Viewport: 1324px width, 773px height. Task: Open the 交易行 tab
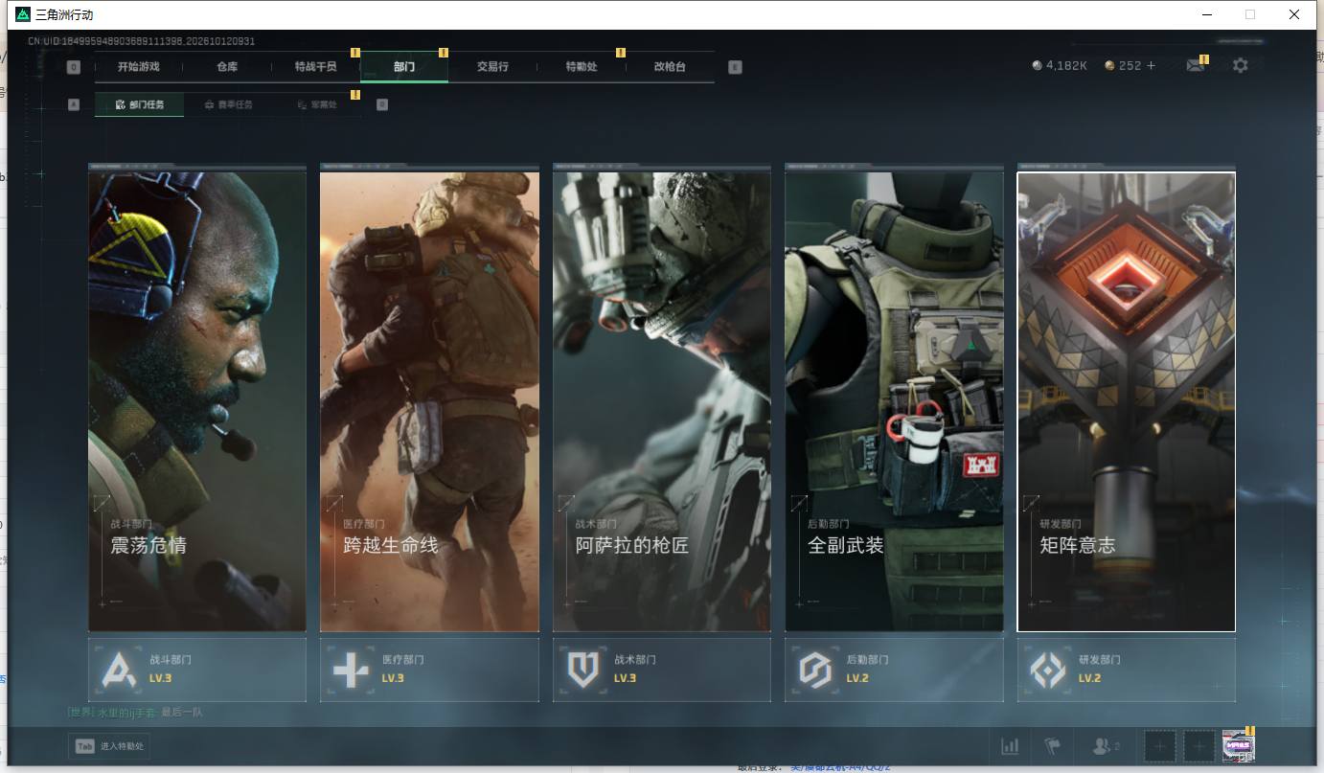tap(492, 67)
